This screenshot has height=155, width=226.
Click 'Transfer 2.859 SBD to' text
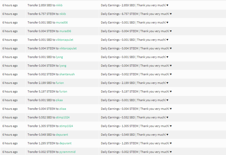[41, 5]
